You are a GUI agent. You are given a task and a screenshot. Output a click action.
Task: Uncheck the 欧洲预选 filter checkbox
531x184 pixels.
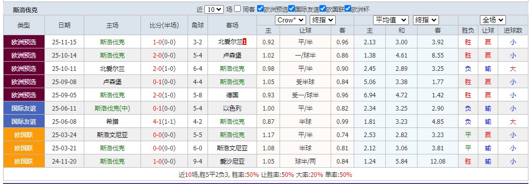tap(260, 9)
